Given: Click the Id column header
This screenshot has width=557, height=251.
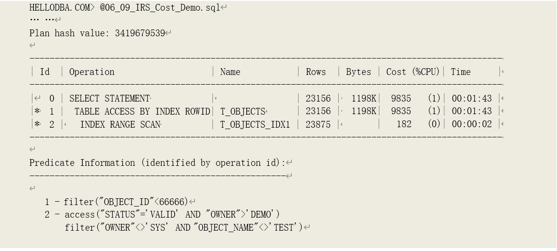Looking at the screenshot, I should click(45, 72).
